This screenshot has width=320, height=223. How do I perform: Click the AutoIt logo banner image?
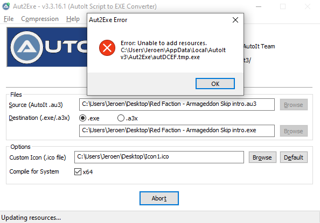click(x=47, y=47)
